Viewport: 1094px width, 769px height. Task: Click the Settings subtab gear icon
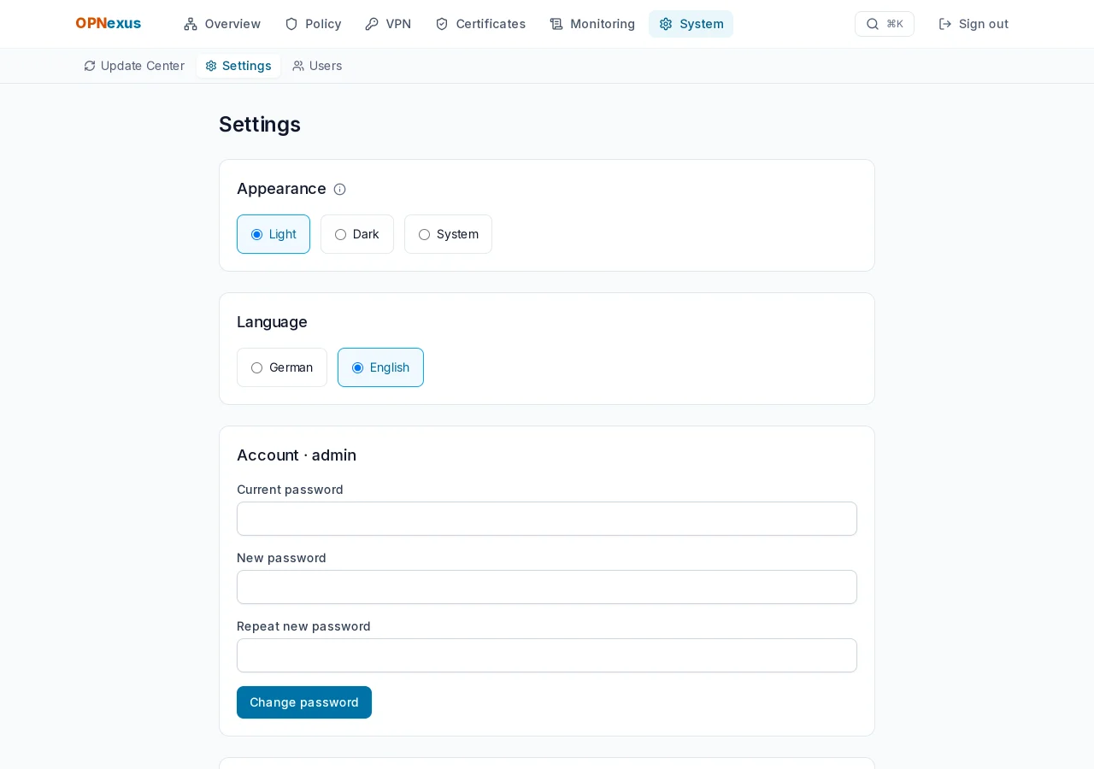[x=211, y=66]
